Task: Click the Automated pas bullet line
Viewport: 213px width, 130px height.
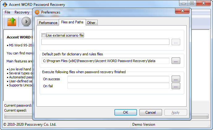Action: (x=19, y=77)
